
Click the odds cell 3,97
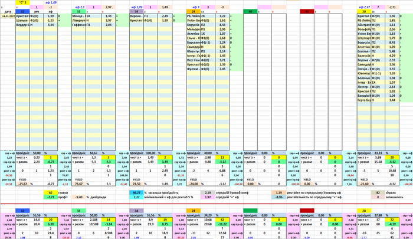point(108,21)
